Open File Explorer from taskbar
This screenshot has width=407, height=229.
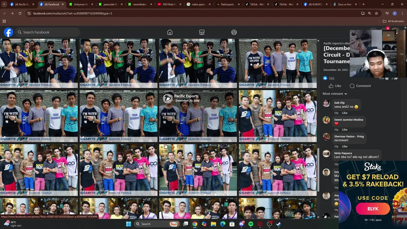point(213,224)
